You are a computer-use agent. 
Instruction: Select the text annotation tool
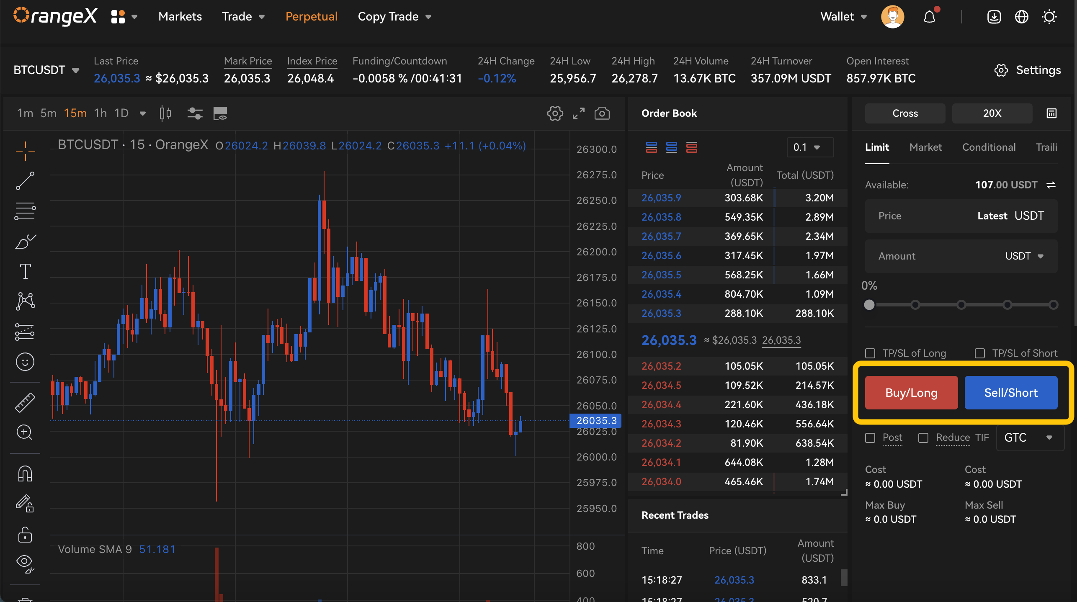pyautogui.click(x=25, y=271)
